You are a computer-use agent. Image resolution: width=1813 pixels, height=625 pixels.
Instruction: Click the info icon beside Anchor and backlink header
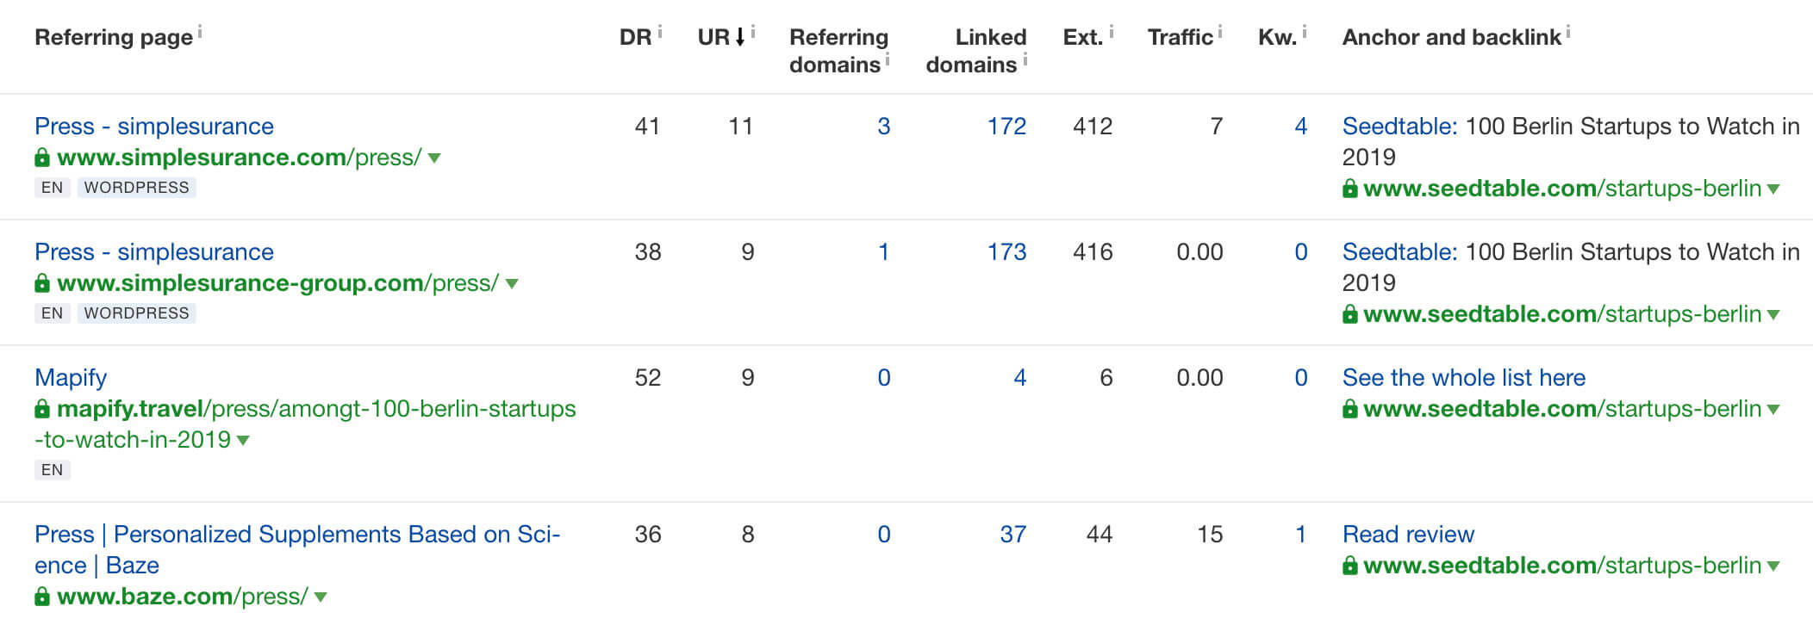[x=1568, y=32]
